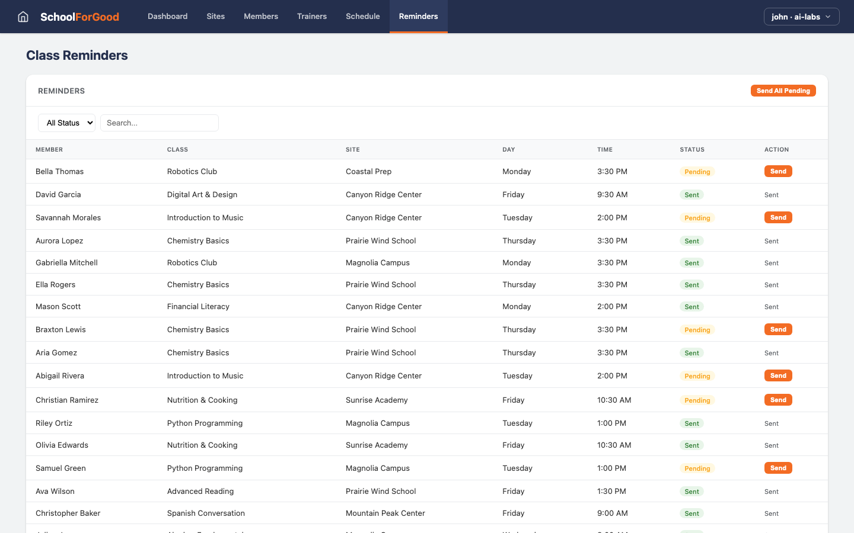Navigate to the Schedule tab

[362, 17]
